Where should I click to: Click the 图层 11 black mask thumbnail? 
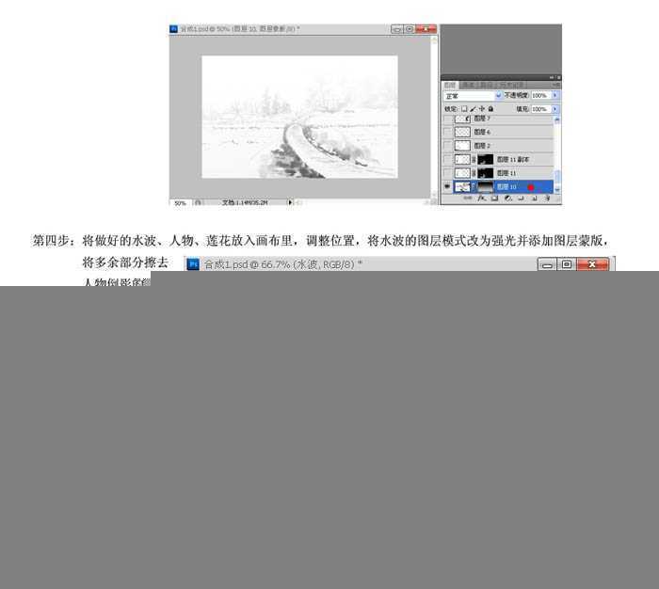(486, 173)
